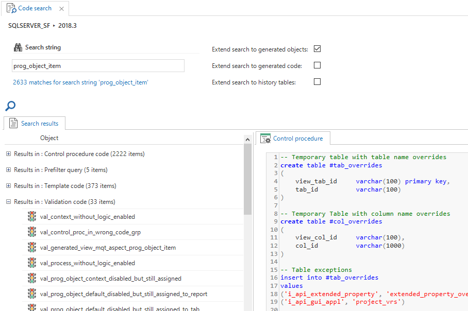
Task: Click the search string input field
Action: [98, 66]
